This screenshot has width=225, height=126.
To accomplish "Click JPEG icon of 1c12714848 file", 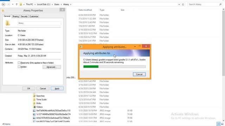I will (34, 114).
